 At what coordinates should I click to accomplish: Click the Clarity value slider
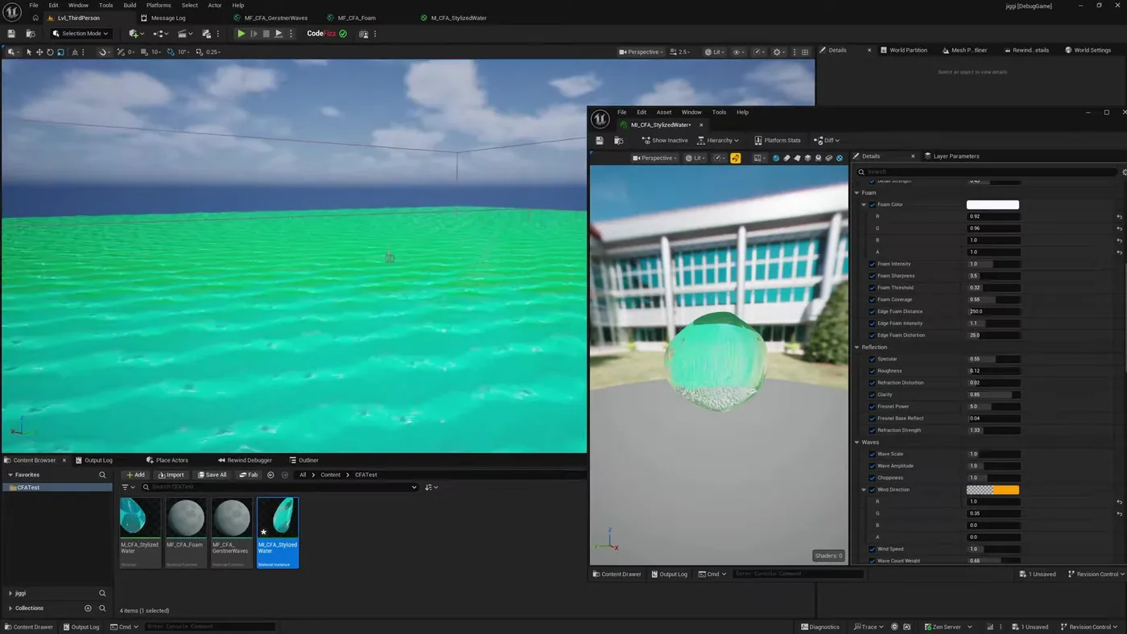coord(993,395)
